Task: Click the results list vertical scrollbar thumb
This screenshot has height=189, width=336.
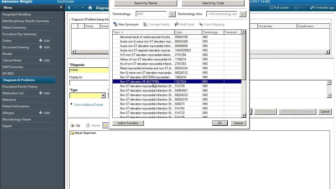Action: [244, 57]
